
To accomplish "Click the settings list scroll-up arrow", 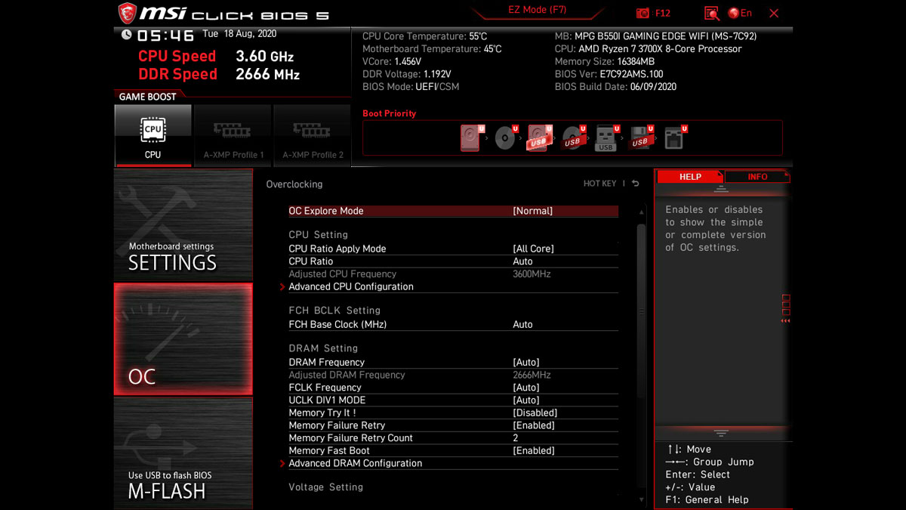I will coord(642,212).
